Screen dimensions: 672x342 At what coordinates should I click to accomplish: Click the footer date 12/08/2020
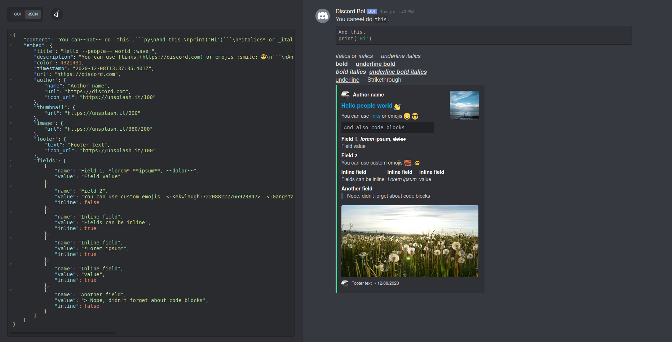pos(388,283)
